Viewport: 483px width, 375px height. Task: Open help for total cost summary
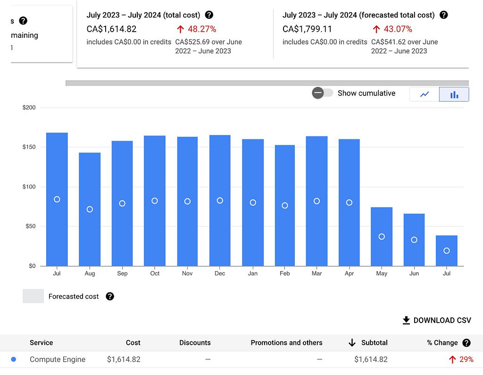[x=209, y=15]
